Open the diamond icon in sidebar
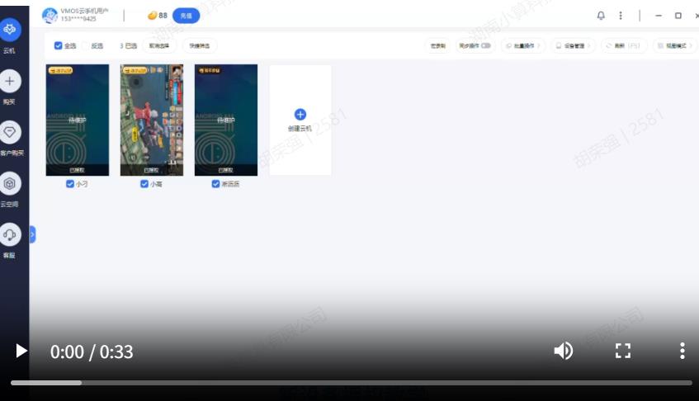Image resolution: width=699 pixels, height=401 pixels. click(x=10, y=132)
